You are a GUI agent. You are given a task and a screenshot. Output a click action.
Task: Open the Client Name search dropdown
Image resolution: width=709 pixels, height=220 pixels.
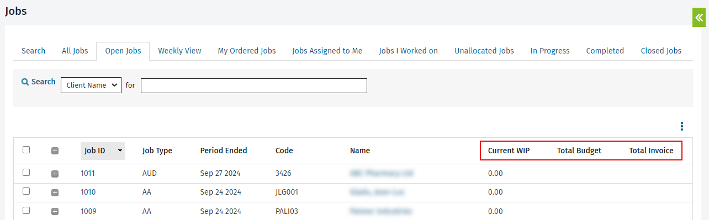[x=91, y=85]
